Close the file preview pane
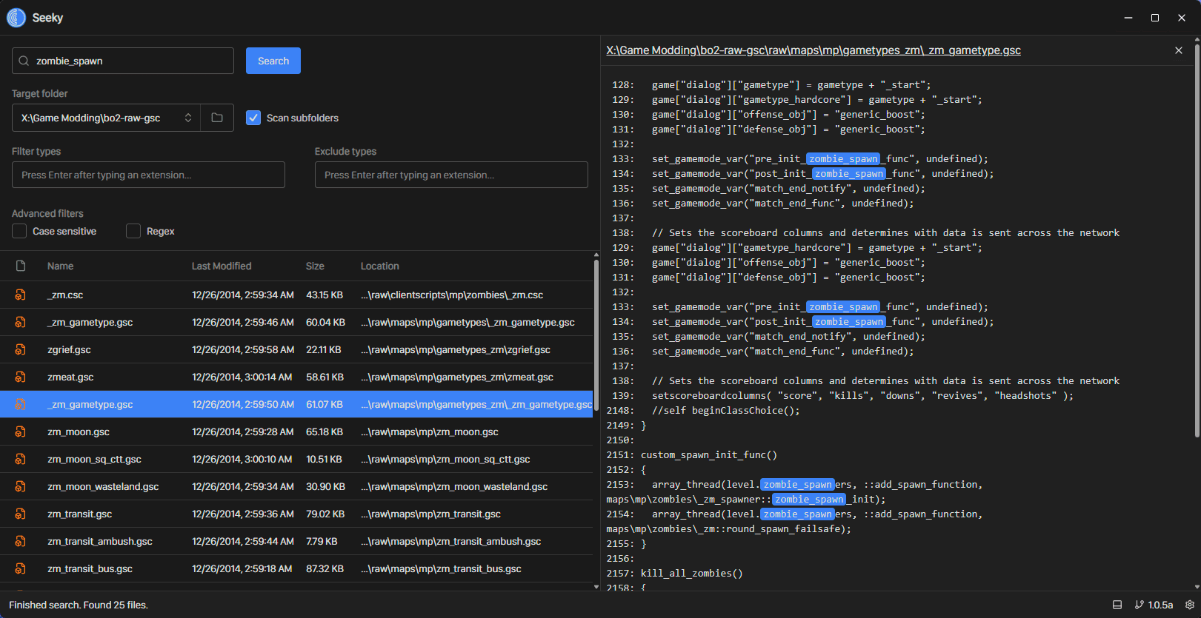The width and height of the screenshot is (1201, 618). [x=1179, y=50]
